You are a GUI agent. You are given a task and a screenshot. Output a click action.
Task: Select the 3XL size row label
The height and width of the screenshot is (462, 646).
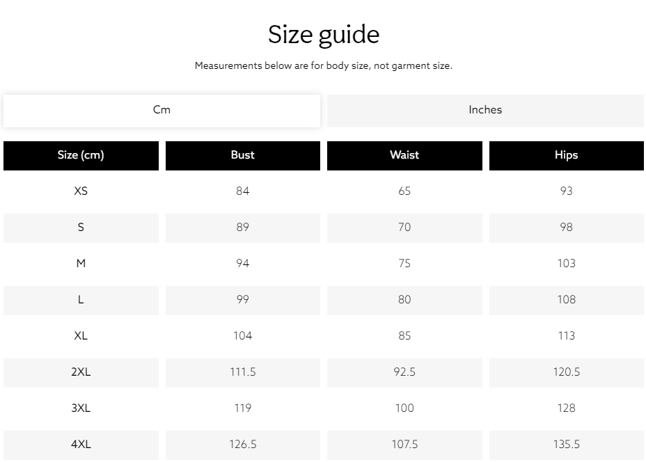point(81,409)
